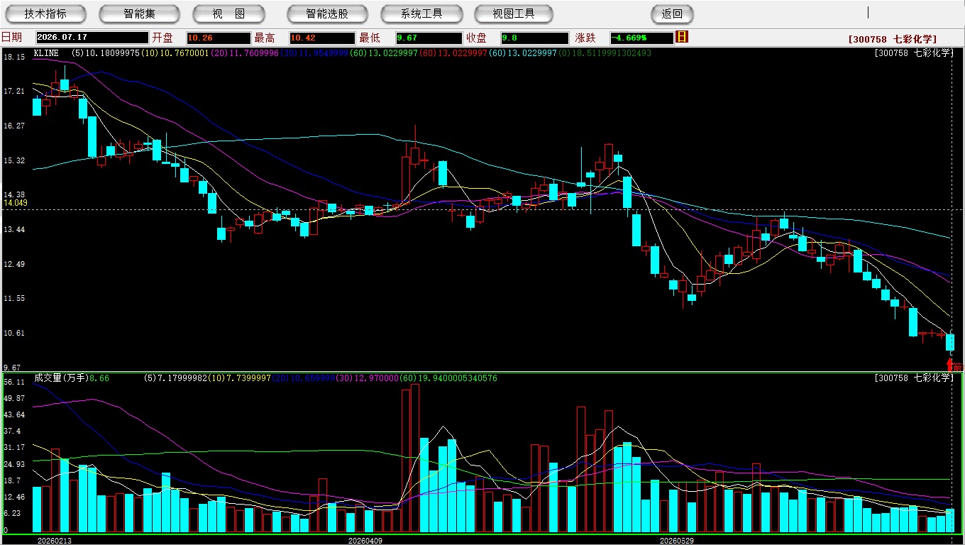Click the (10)10.7670001 MA10 legend value

point(175,53)
